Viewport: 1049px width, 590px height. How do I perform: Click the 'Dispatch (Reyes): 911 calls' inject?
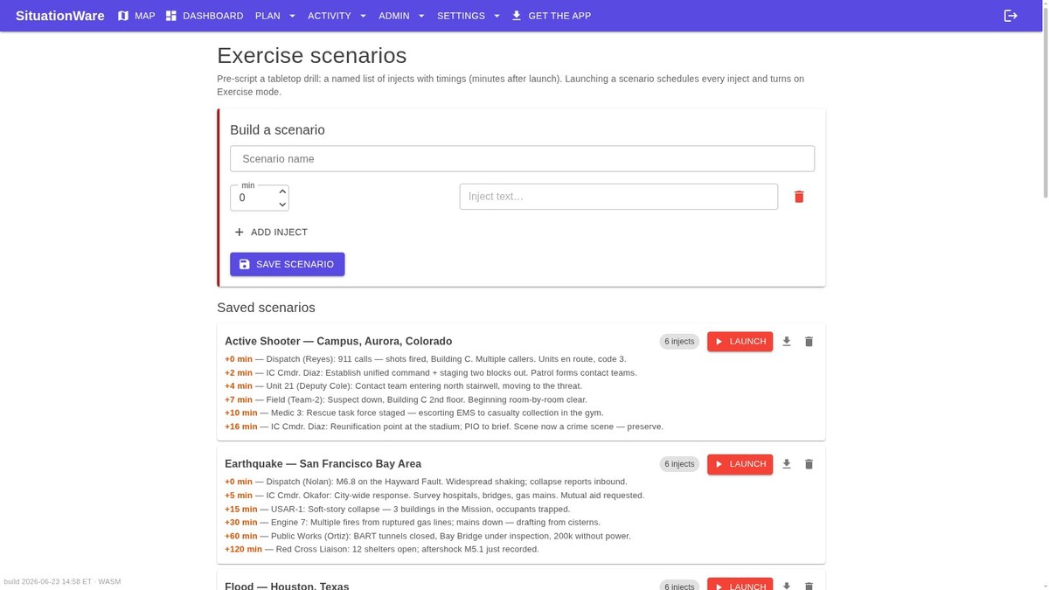pos(426,359)
